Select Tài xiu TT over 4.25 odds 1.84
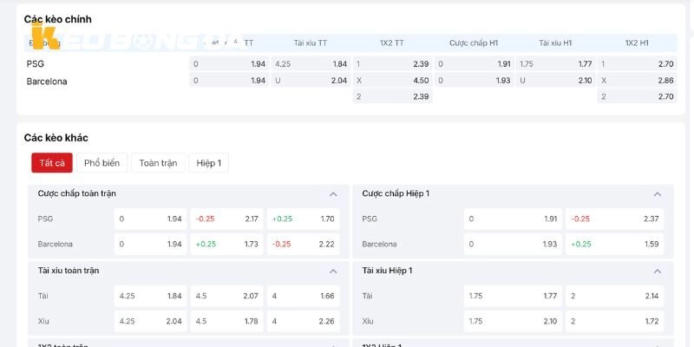Screen dimensions: 694x347 tap(311, 63)
